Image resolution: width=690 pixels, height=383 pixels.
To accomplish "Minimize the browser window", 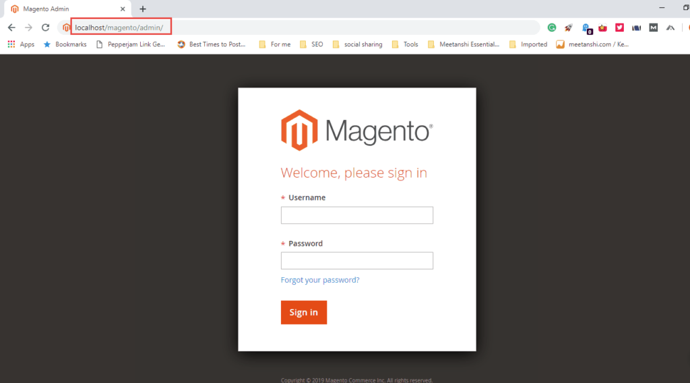I will [662, 8].
